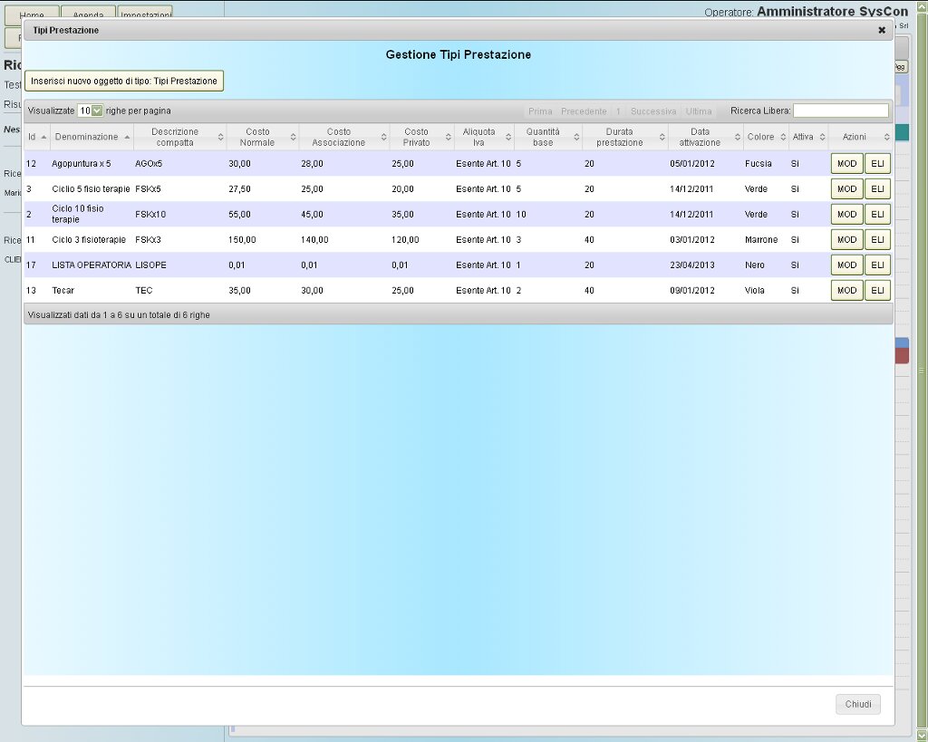Modify the Tecar row
Screen dimensions: 928x742
click(x=847, y=291)
